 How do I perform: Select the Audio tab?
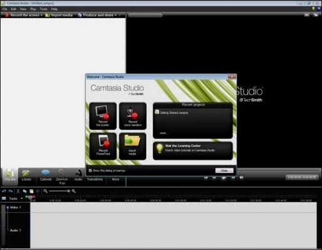click(x=78, y=176)
